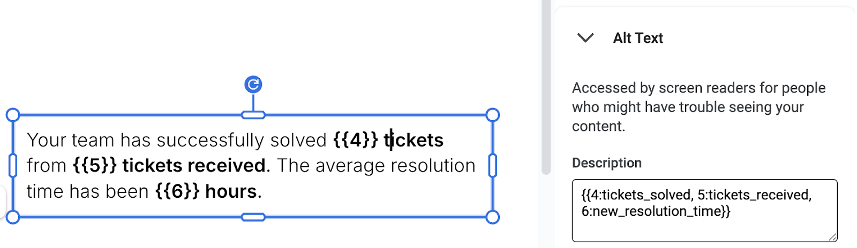The width and height of the screenshot is (857, 248).
Task: Place cursor on the {{5}} placeholder
Action: click(x=95, y=166)
